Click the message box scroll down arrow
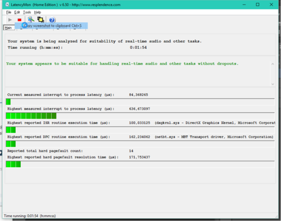Image resolution: width=281 pixels, height=221 pixels. (273, 84)
